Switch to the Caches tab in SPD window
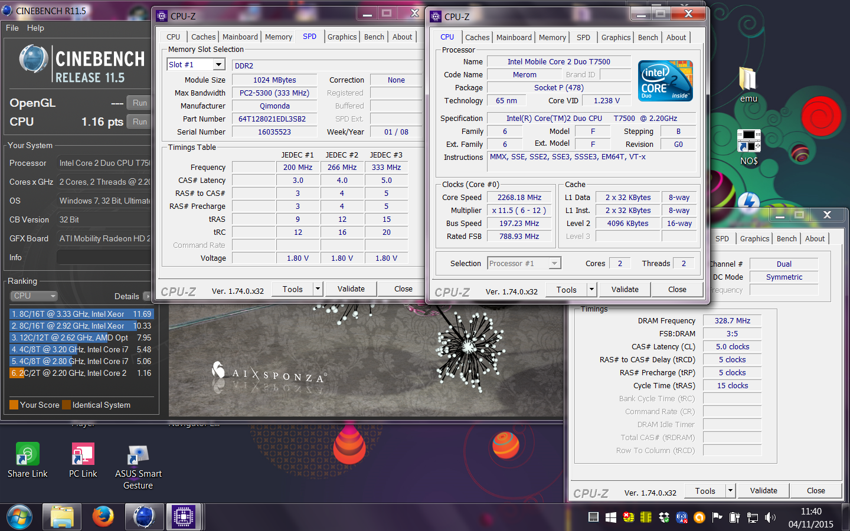 (x=203, y=37)
